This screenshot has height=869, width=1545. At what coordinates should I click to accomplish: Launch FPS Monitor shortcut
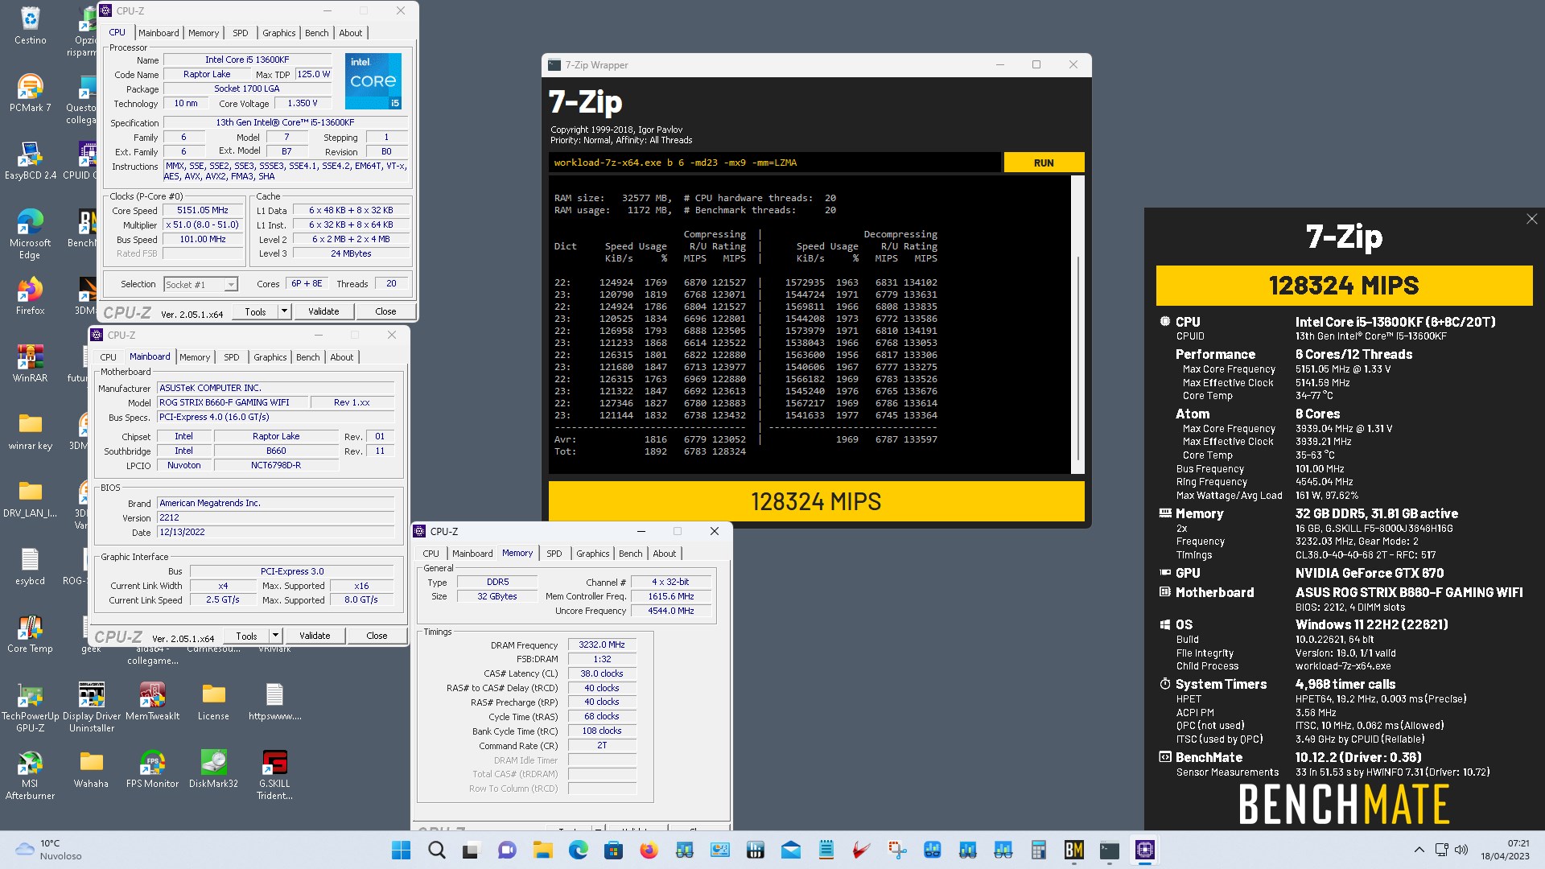coord(152,769)
